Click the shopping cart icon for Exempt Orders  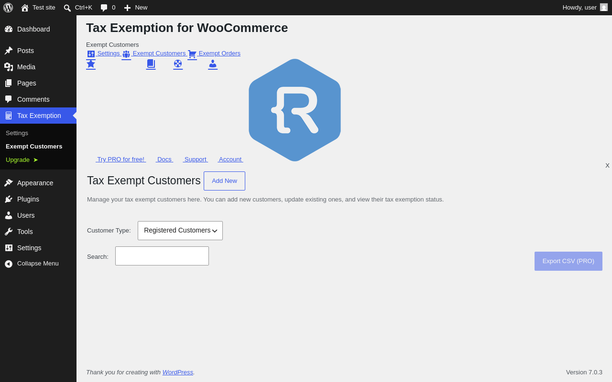(192, 54)
